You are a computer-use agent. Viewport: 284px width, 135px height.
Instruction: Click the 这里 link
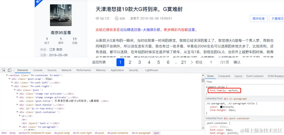(x=191, y=30)
